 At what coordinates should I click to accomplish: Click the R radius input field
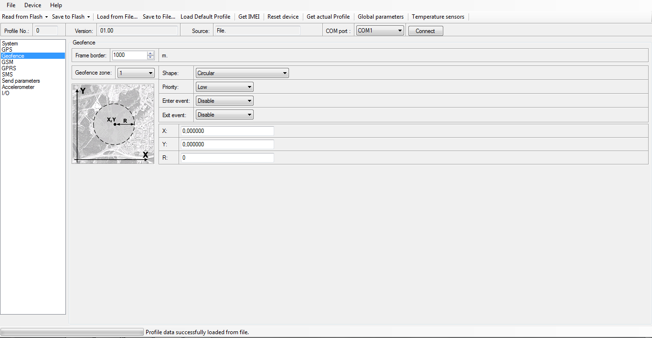(227, 158)
